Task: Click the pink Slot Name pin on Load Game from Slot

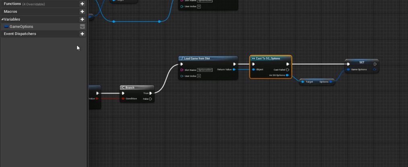Action: pos(181,70)
